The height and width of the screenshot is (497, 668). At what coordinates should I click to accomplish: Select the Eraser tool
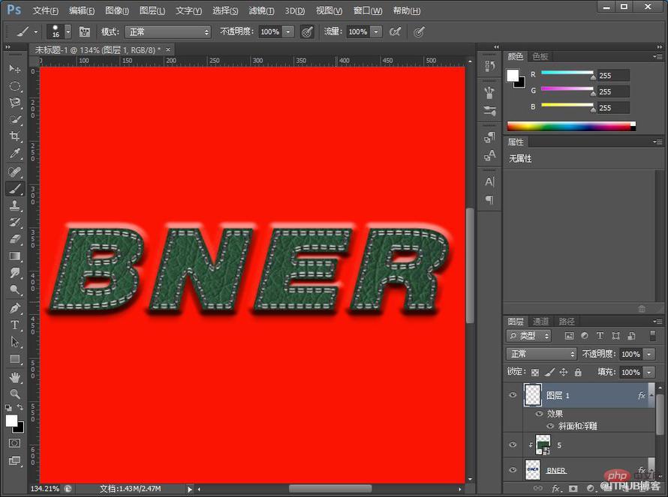[x=15, y=239]
